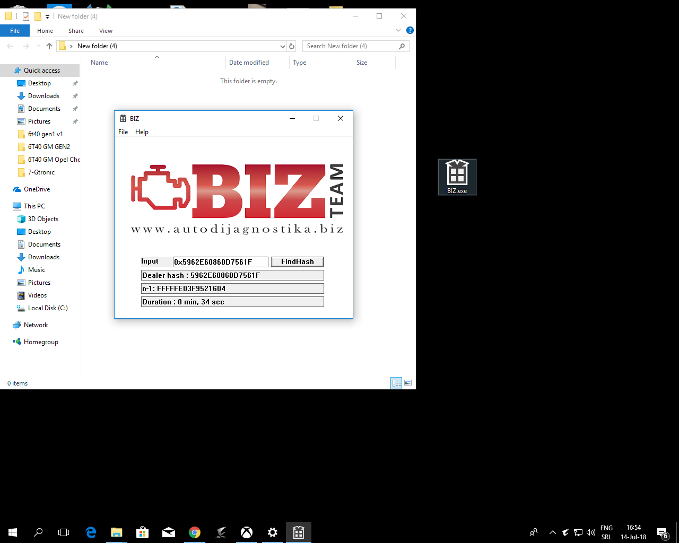Open the Action Center notifications icon
The height and width of the screenshot is (543, 679).
662,532
